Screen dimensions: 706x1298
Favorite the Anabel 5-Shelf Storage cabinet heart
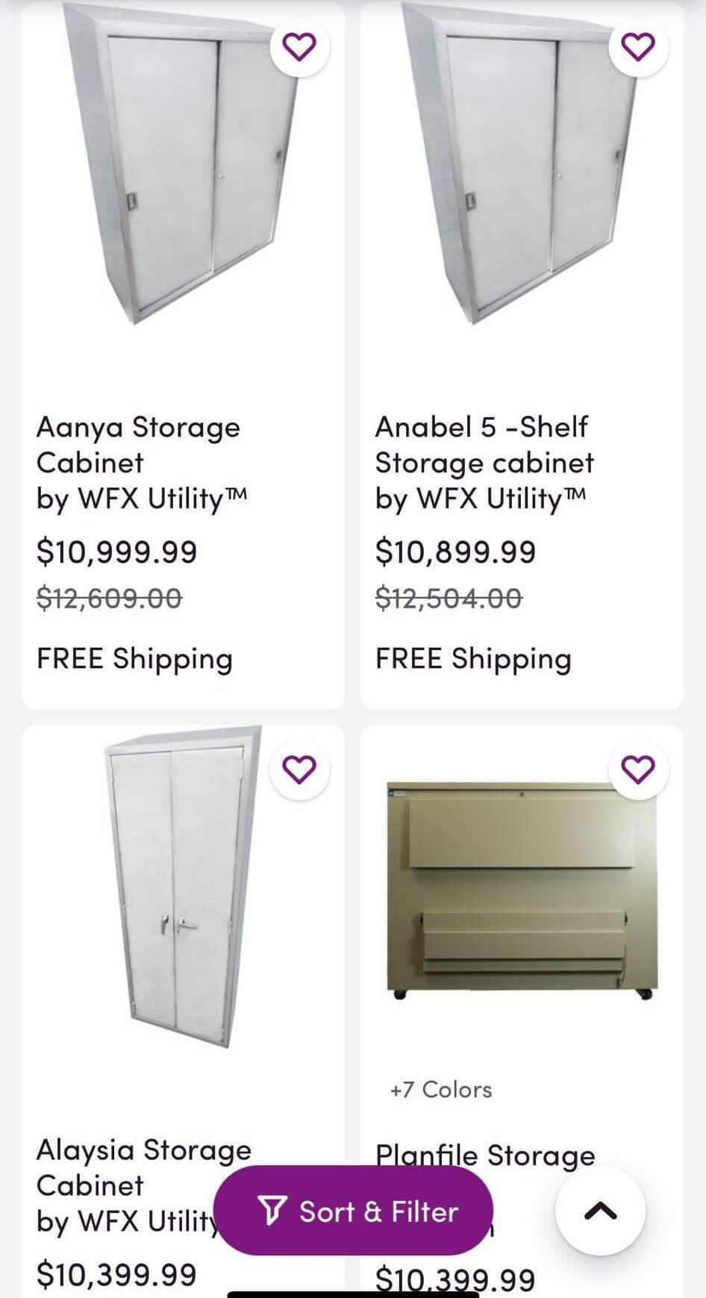(638, 47)
